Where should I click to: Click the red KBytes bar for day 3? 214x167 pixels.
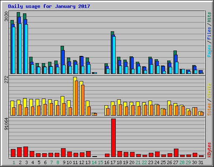click(x=25, y=152)
